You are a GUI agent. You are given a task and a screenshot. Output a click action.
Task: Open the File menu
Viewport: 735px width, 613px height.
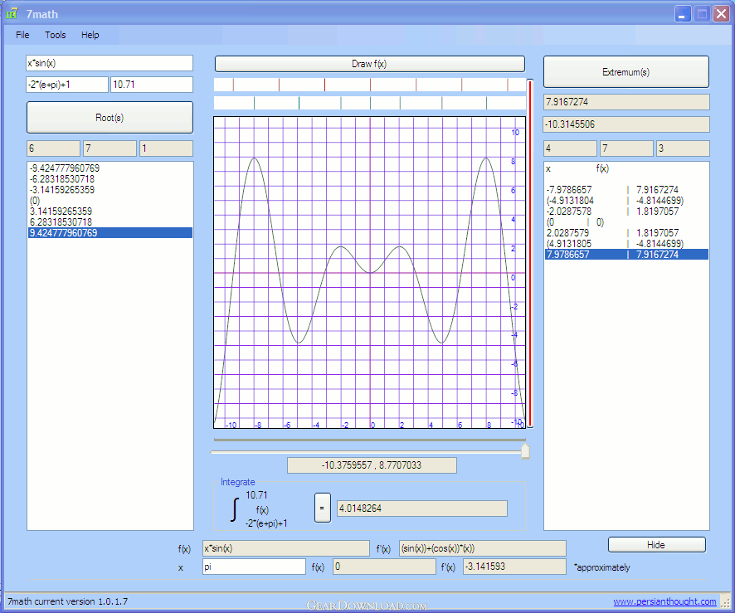click(x=22, y=35)
